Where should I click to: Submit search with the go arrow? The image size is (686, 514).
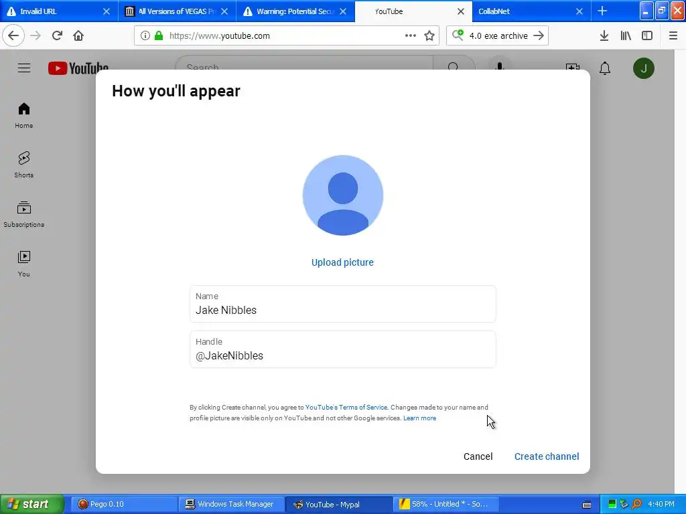tap(539, 36)
